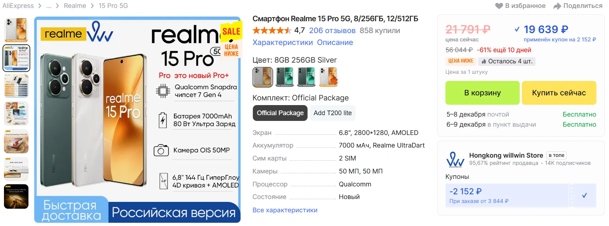609x226 pixels.
Task: Choose the 8GB 256GB Silver color swatch
Action: 263,77
